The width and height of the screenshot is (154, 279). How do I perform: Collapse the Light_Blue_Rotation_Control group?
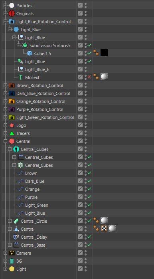pyautogui.click(x=5, y=22)
